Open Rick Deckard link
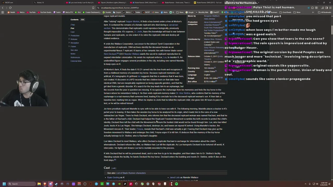 coord(110,54)
